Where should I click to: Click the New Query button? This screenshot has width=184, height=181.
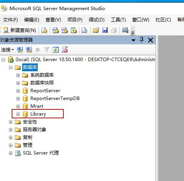20,30
